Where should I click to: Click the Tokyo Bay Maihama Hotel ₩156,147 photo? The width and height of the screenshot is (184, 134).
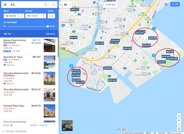coord(49,95)
